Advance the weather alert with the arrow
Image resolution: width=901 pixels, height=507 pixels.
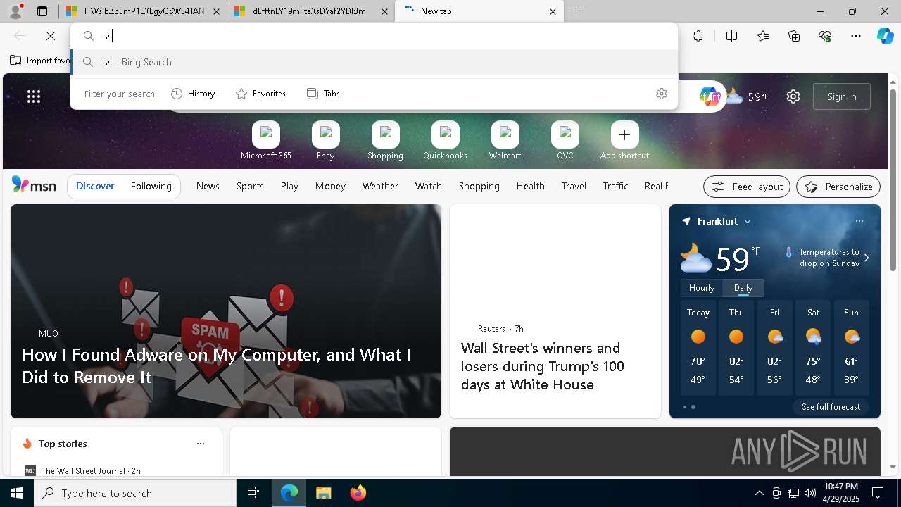click(x=867, y=258)
